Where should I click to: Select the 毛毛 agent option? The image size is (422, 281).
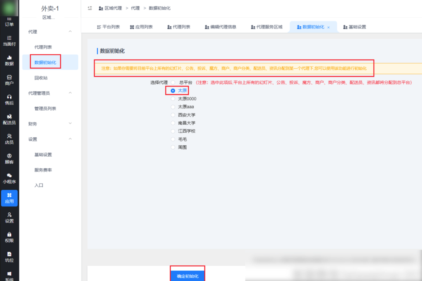[173, 139]
